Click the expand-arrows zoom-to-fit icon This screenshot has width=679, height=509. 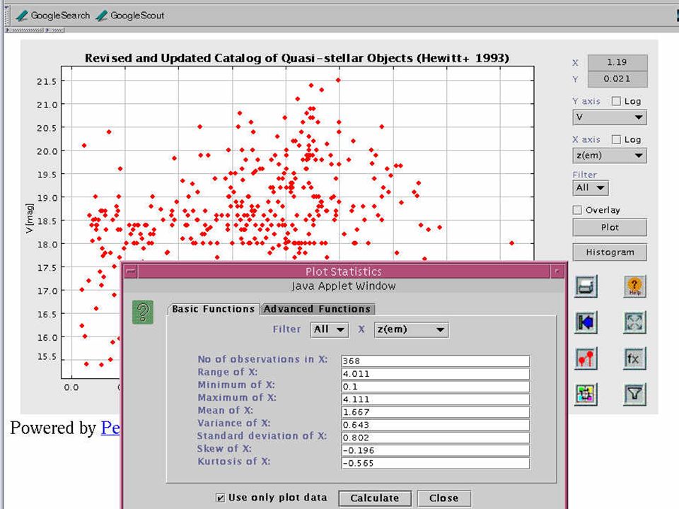[634, 322]
